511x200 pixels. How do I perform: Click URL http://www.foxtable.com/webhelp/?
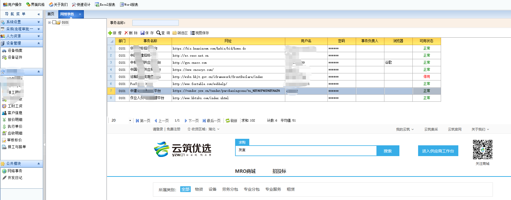tap(200, 84)
